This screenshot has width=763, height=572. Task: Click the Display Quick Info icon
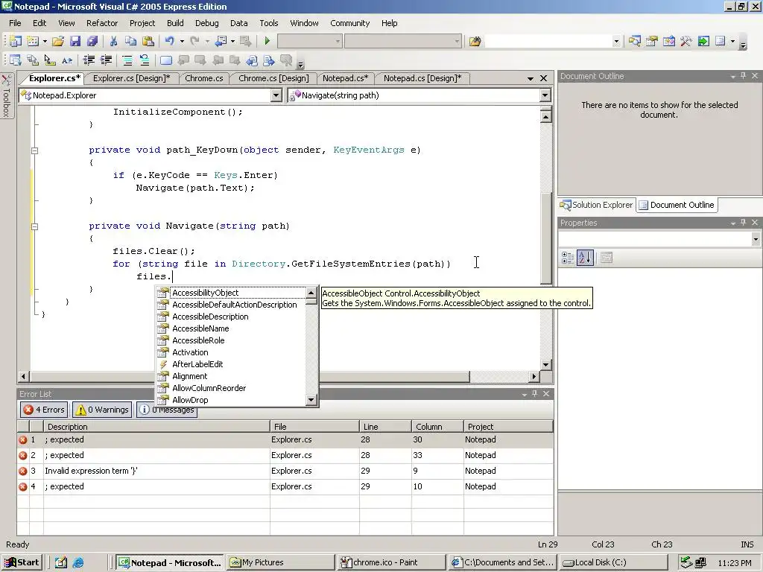pos(50,60)
